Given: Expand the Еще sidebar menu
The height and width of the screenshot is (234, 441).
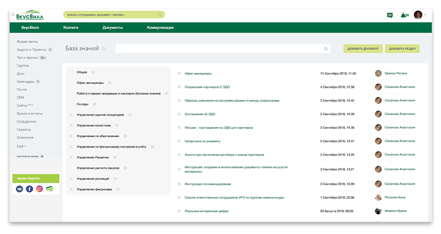Looking at the screenshot, I should [x=21, y=146].
